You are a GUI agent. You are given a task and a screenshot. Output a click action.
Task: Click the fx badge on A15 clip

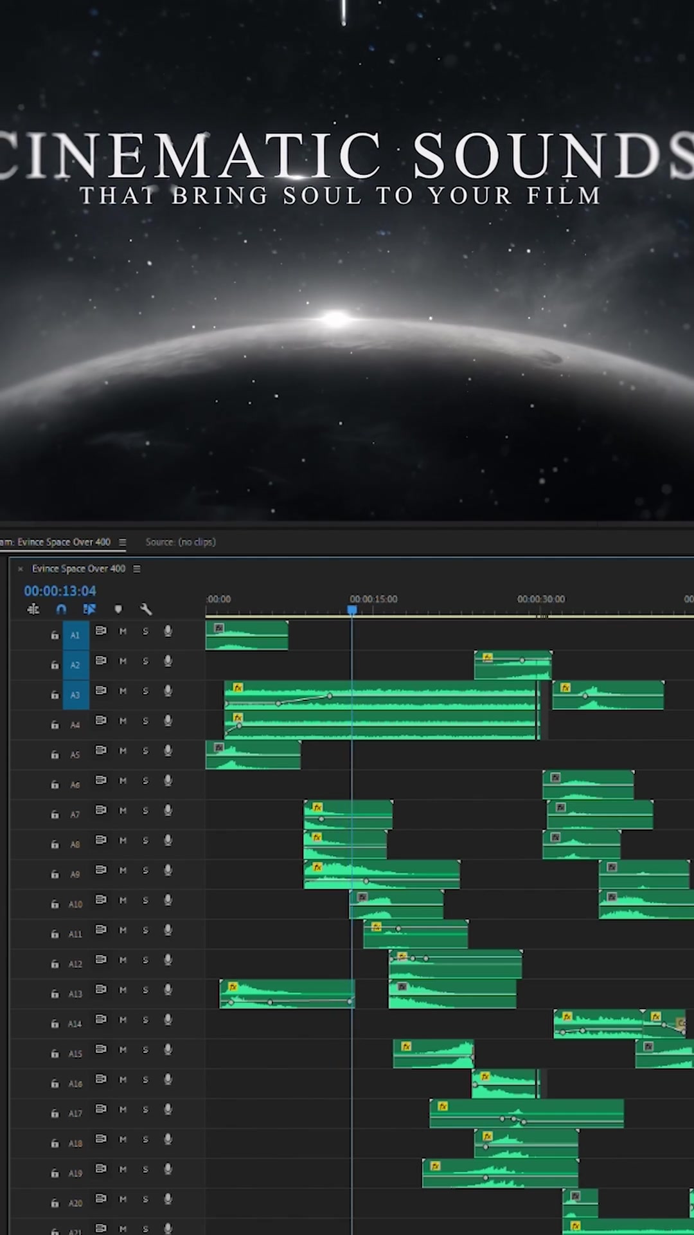(x=406, y=1047)
